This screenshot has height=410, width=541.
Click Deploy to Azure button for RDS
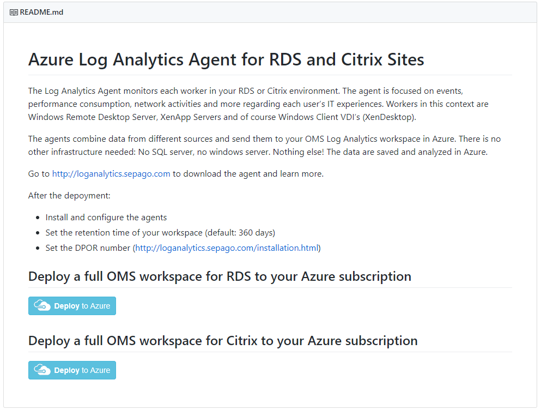click(x=72, y=306)
